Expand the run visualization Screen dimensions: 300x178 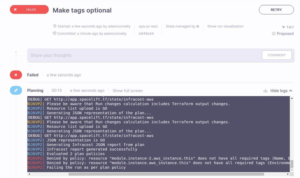225,26
